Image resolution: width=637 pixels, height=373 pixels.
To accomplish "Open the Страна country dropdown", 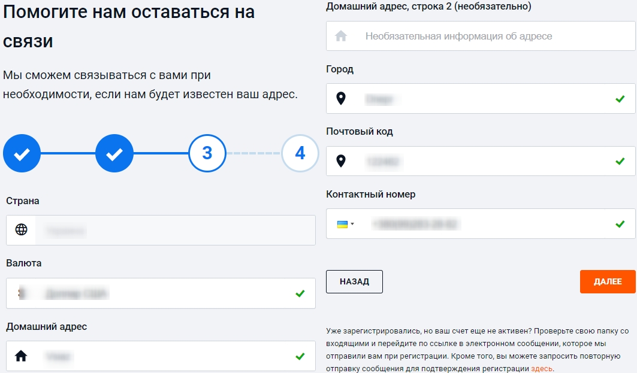I will 161,230.
